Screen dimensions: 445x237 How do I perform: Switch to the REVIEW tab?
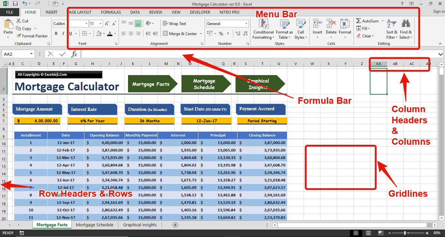(x=156, y=12)
